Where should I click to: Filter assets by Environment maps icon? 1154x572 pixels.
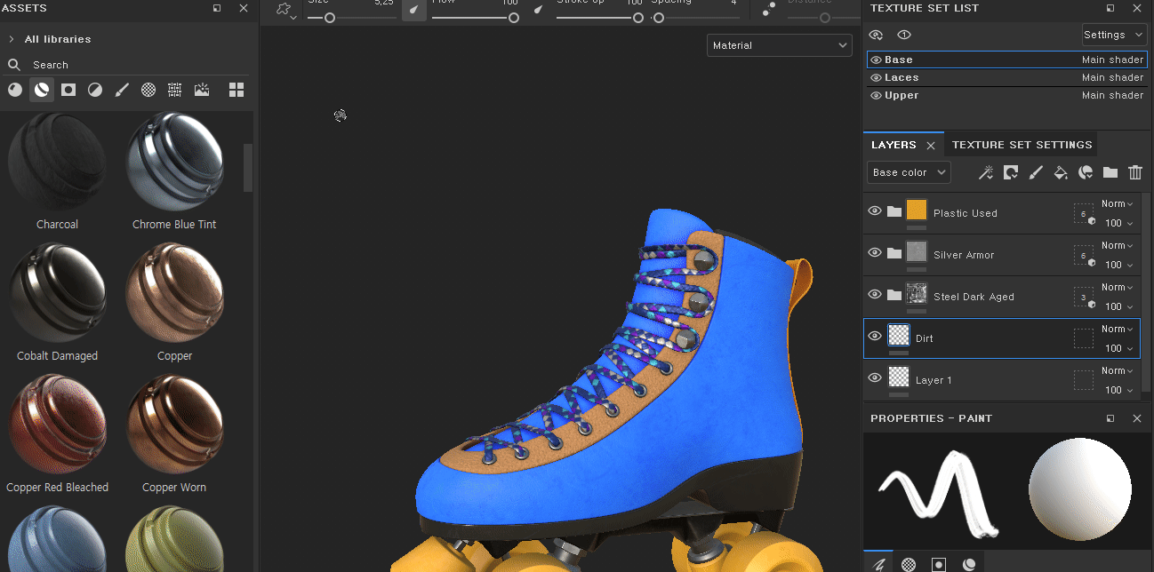tap(202, 90)
